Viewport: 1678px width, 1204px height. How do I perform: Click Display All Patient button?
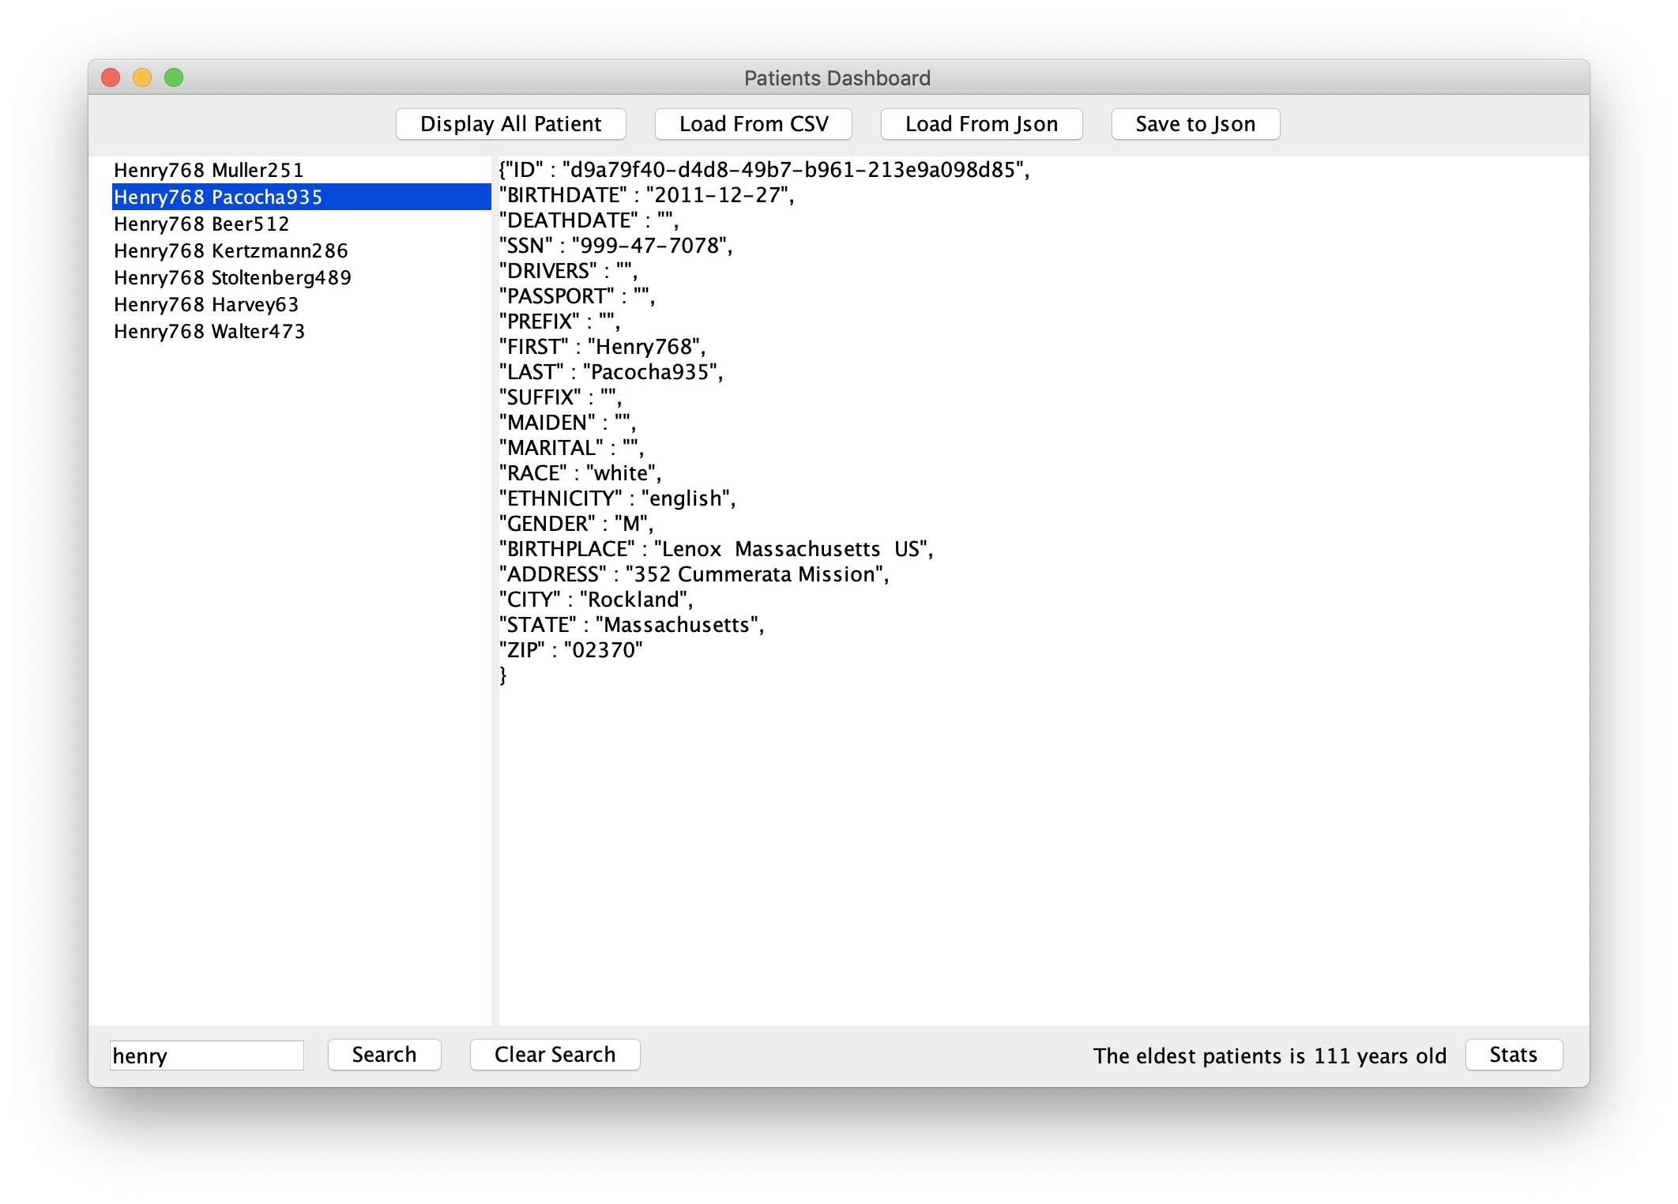click(510, 124)
